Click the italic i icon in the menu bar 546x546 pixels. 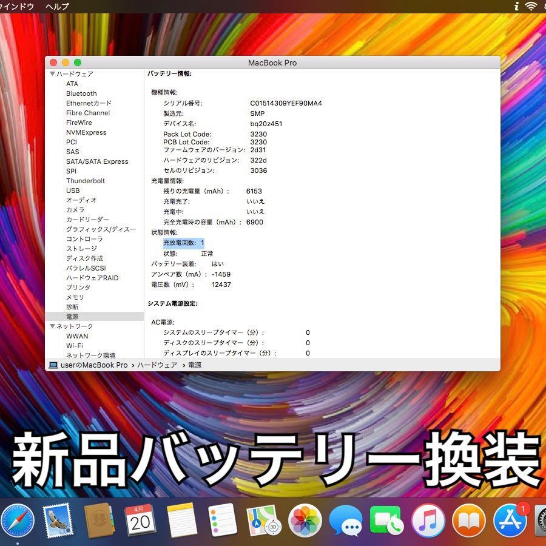[517, 6]
